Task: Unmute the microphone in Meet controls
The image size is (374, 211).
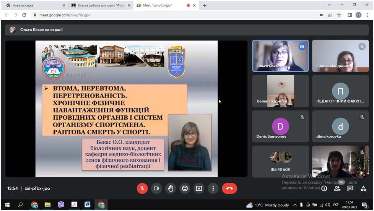Action: pos(142,188)
